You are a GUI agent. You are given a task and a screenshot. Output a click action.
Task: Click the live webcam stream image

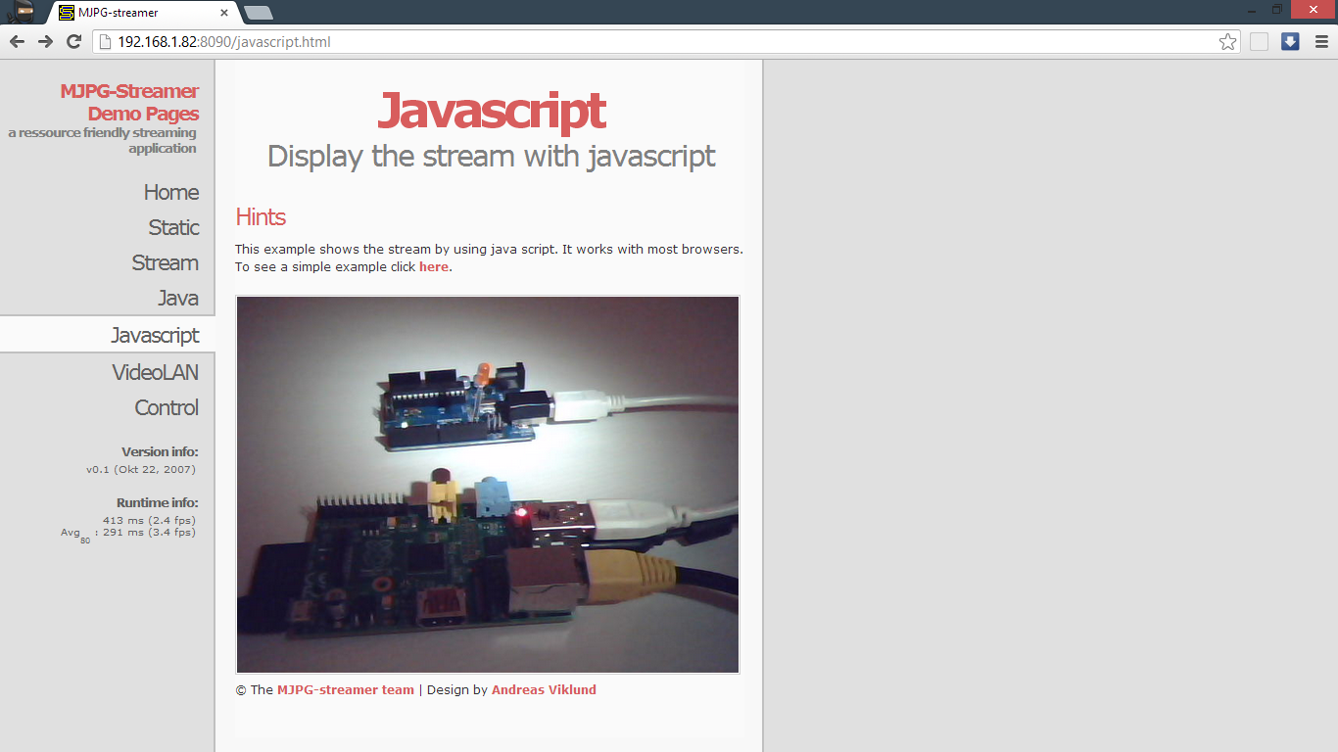click(x=487, y=484)
